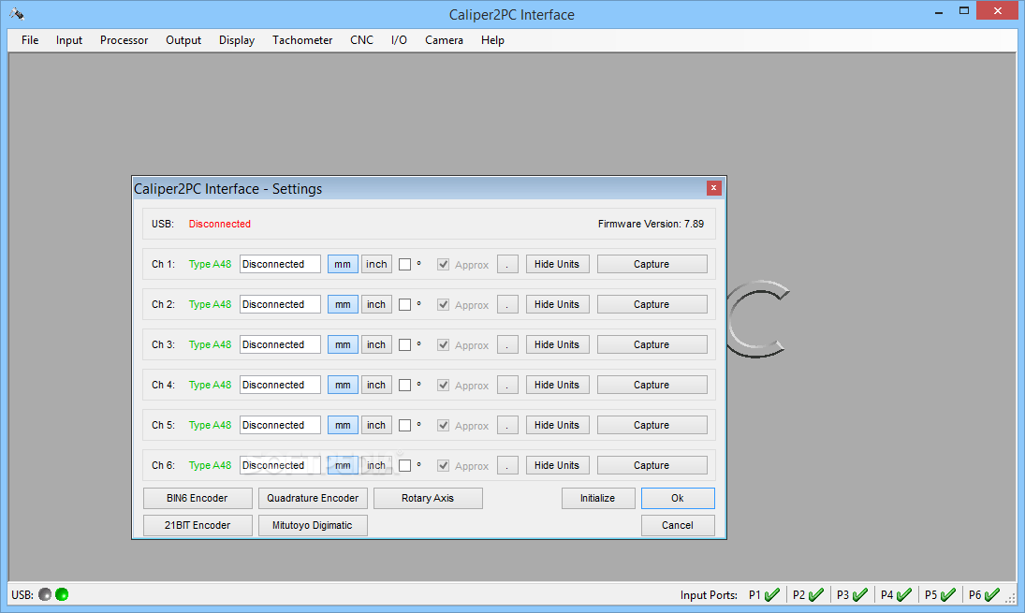The width and height of the screenshot is (1025, 613).
Task: Toggle the Ch 3 Approx checkbox
Action: (x=443, y=344)
